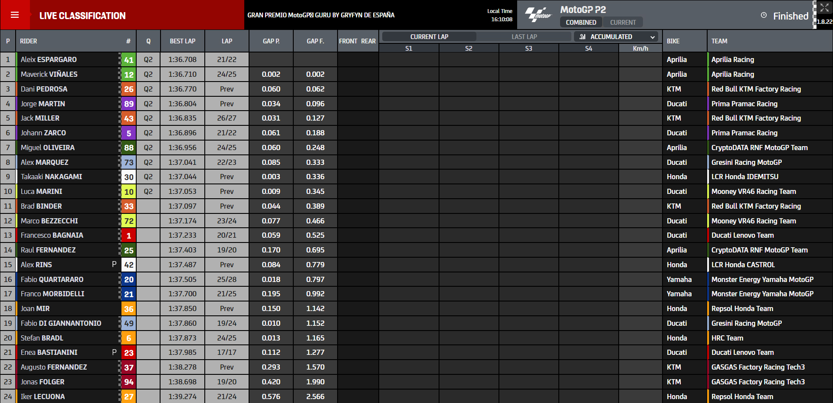Switch to the CURRENT session tab
The image size is (833, 403).
pos(623,23)
